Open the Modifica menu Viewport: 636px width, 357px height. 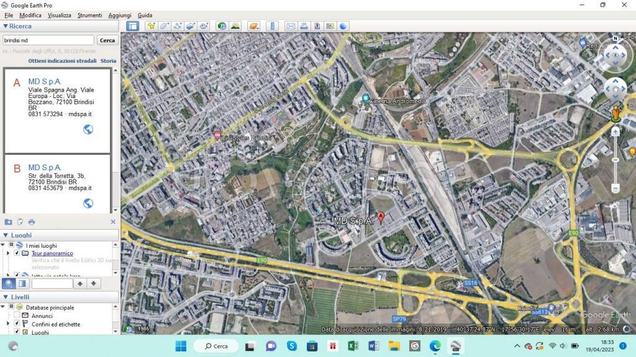point(30,15)
